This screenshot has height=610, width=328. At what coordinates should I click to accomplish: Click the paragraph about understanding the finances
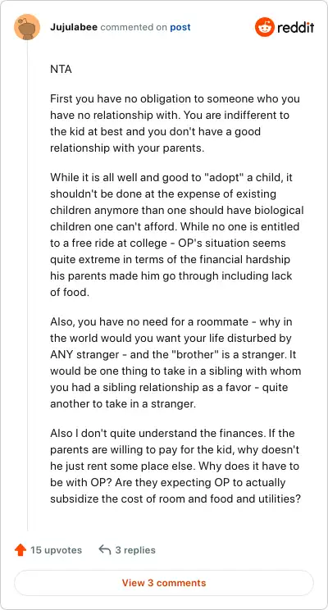pyautogui.click(x=175, y=466)
